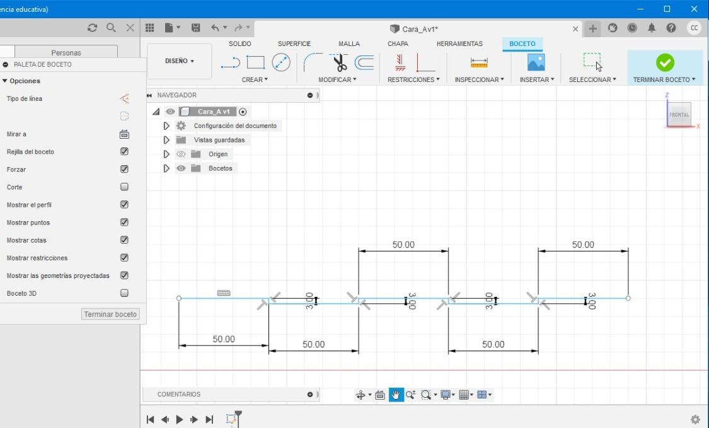Switch to the SÓLIDO tab
This screenshot has width=709, height=428.
pyautogui.click(x=239, y=44)
